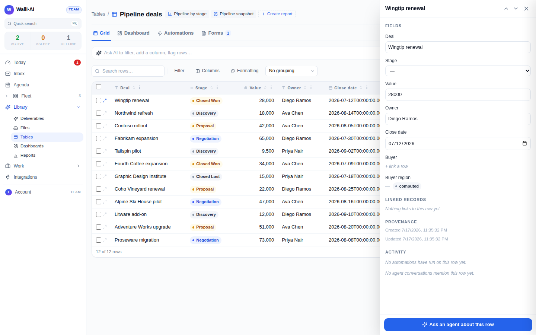Open Reports in the Library section

pyautogui.click(x=47, y=156)
